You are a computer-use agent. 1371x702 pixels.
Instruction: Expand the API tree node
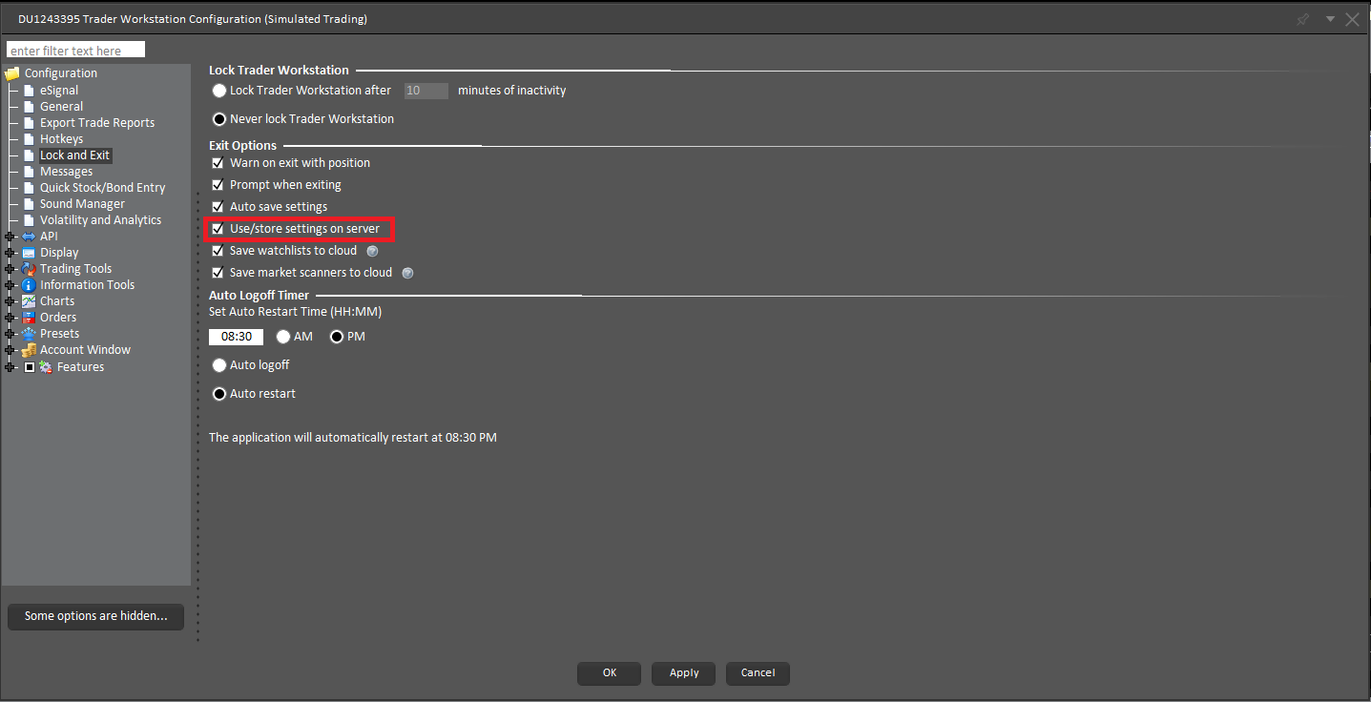[10, 237]
